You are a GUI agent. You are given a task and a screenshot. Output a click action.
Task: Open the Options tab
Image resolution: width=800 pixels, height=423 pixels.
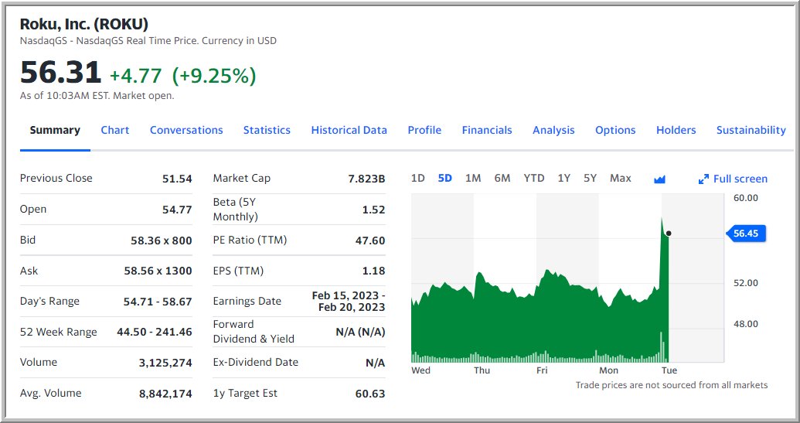[x=615, y=130]
